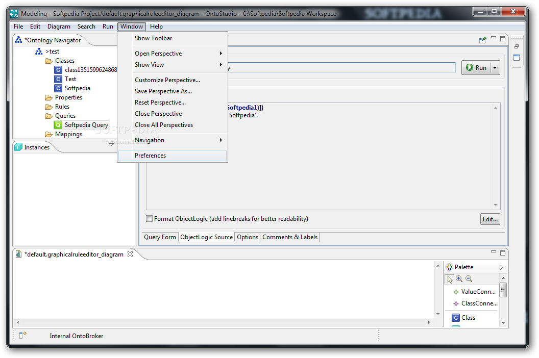Viewport: 539px width, 358px height.
Task: Open the Run button dropdown arrow
Action: [495, 68]
